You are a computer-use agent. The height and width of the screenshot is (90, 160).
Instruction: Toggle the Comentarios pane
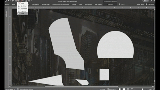pos(112,89)
